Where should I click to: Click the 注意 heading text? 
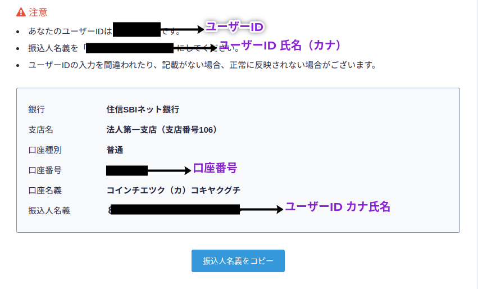[38, 12]
